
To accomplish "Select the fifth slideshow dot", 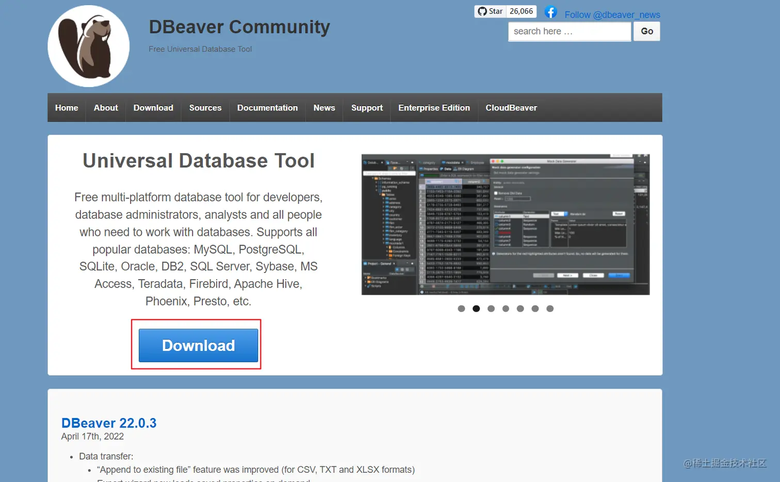I will pyautogui.click(x=521, y=309).
